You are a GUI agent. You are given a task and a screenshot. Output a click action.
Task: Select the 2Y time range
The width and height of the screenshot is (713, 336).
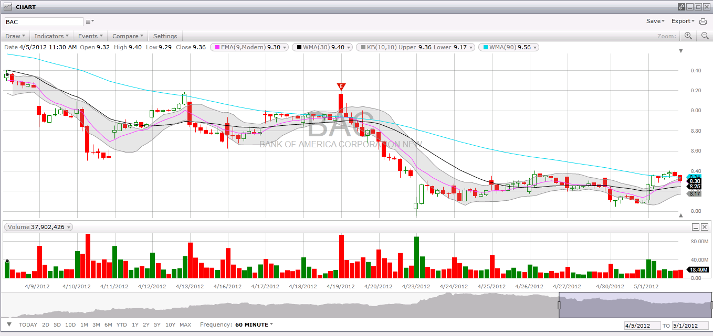point(146,325)
